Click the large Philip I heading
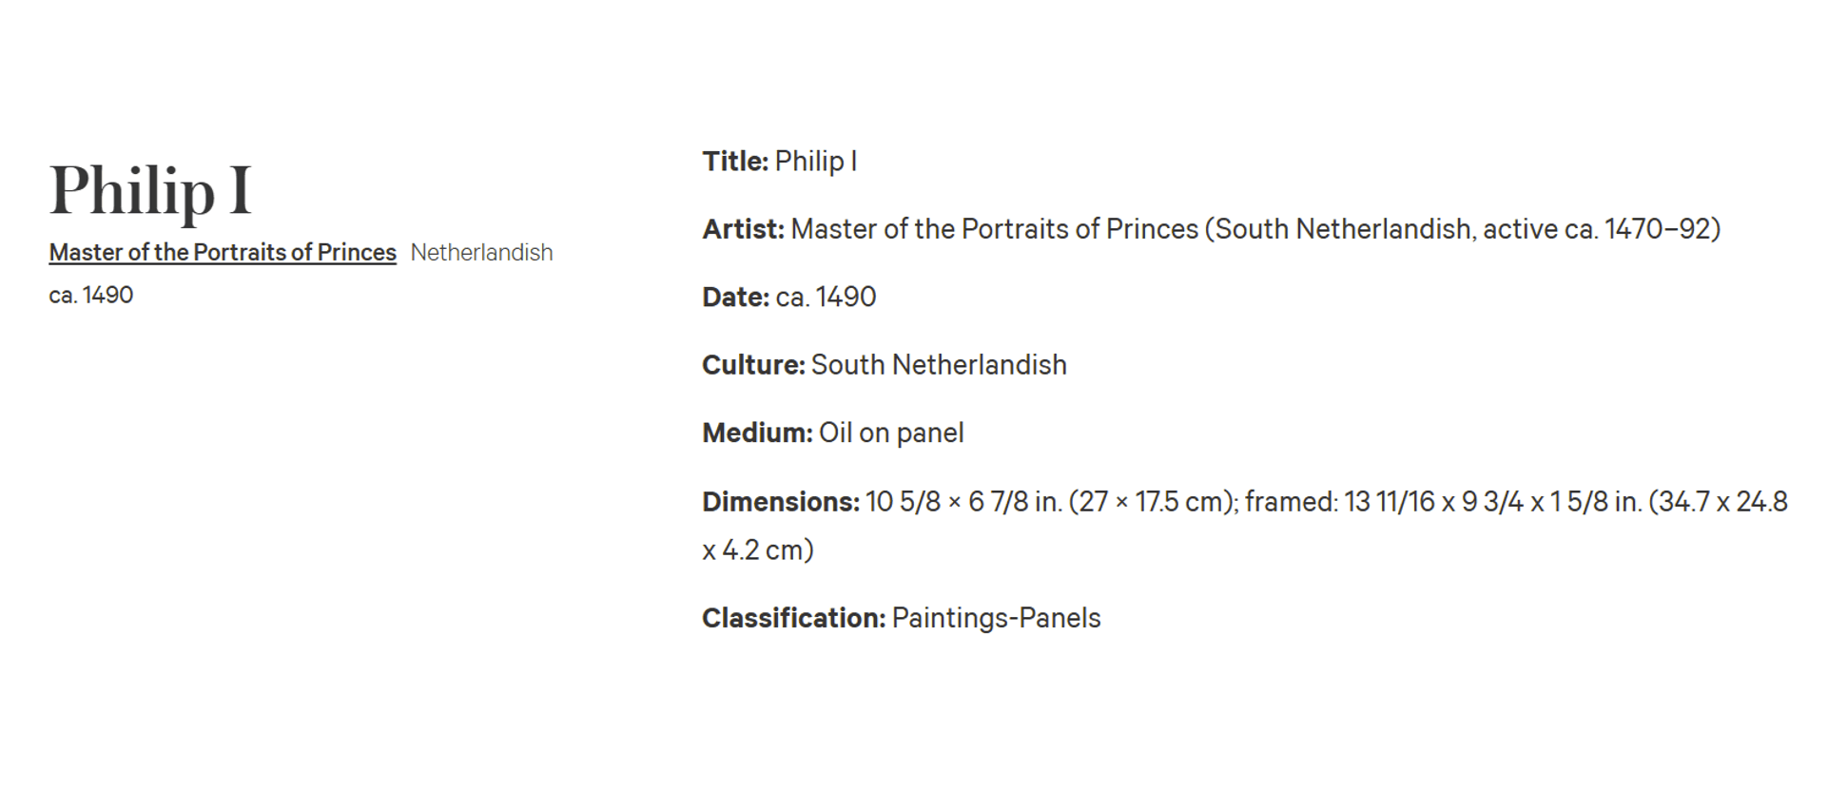The image size is (1828, 809). pos(150,190)
